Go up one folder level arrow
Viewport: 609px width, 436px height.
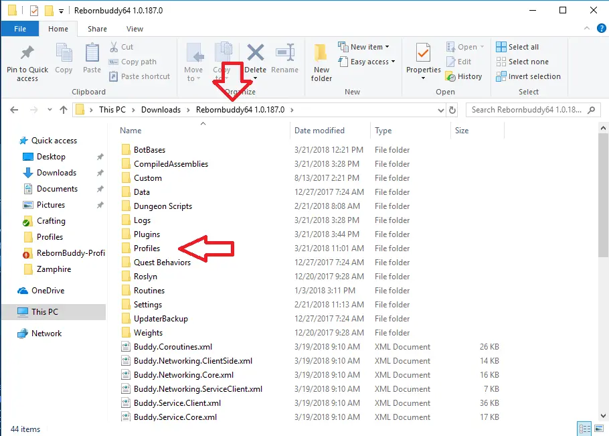tap(64, 110)
